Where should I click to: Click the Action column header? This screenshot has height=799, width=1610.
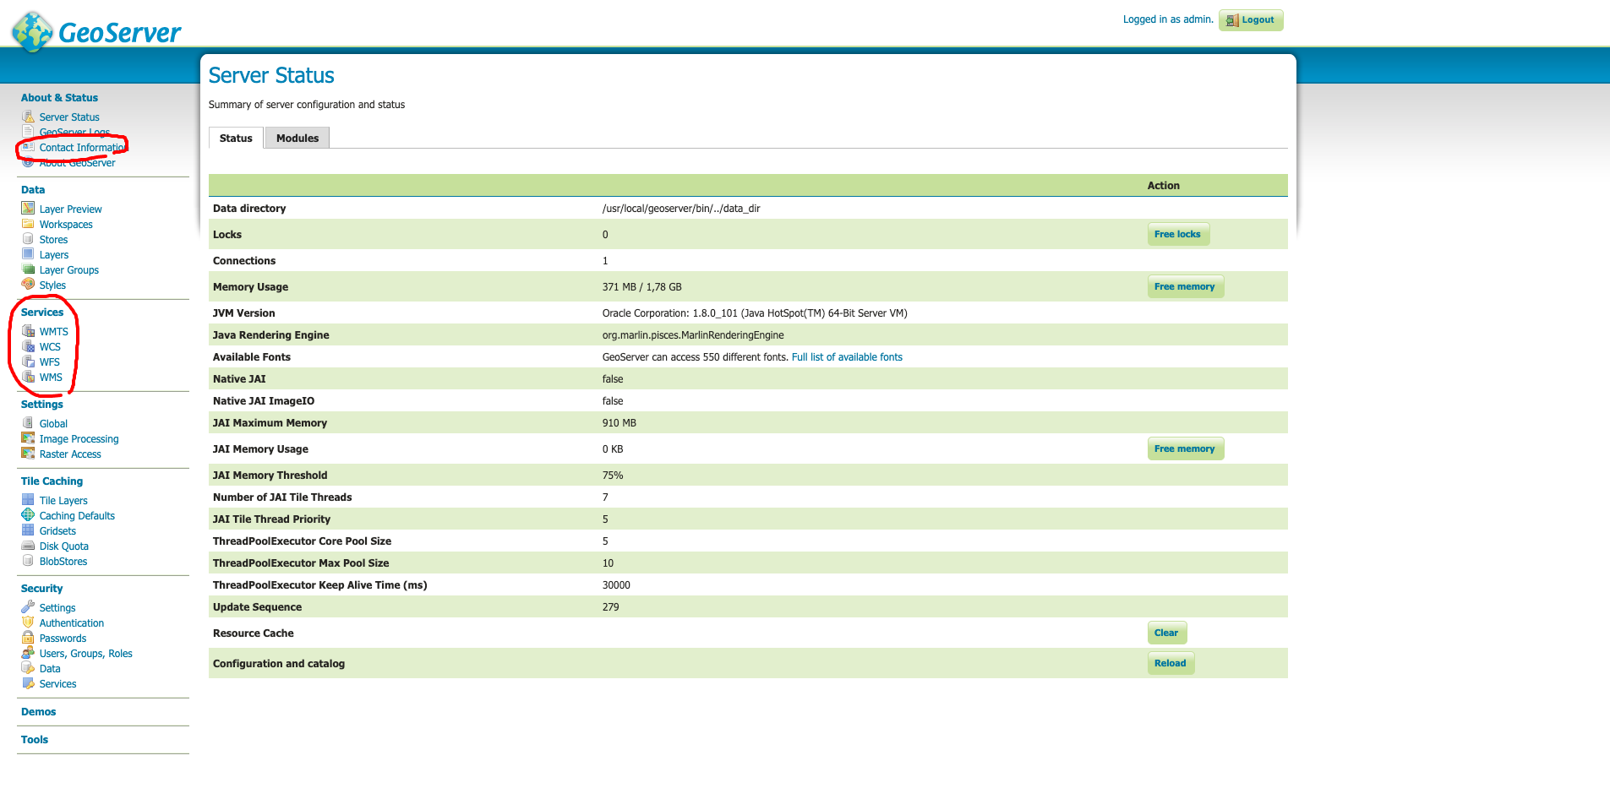(x=1164, y=186)
